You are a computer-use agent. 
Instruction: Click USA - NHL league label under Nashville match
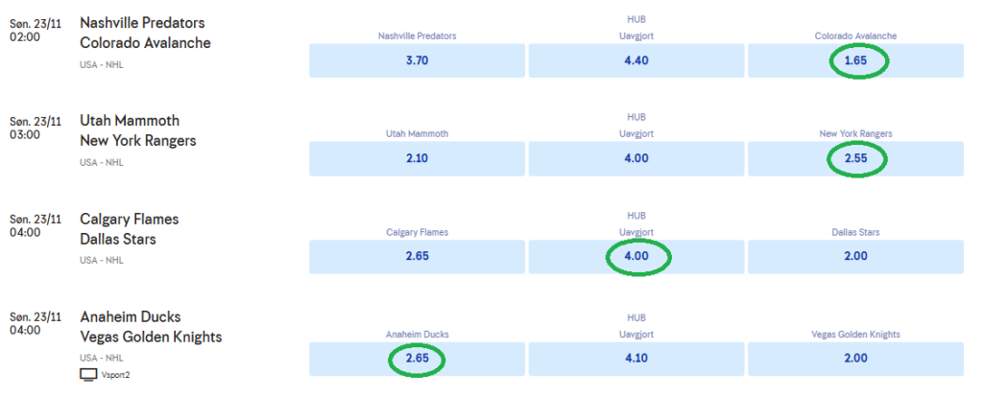101,65
